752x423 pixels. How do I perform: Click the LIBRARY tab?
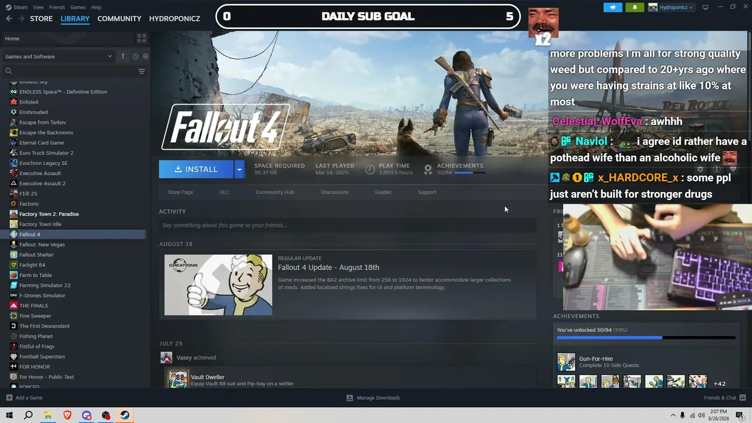[75, 19]
